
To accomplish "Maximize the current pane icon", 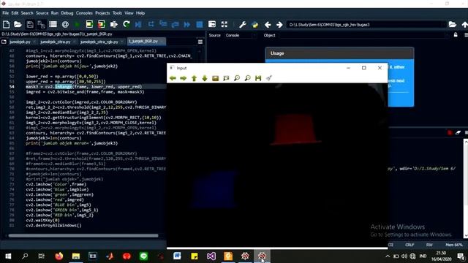I will coord(212,24).
